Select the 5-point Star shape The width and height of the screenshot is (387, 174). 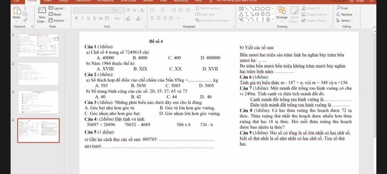[268, 20]
